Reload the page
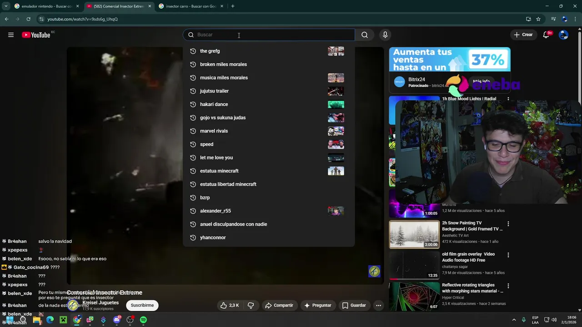This screenshot has height=327, width=582. pyautogui.click(x=28, y=19)
